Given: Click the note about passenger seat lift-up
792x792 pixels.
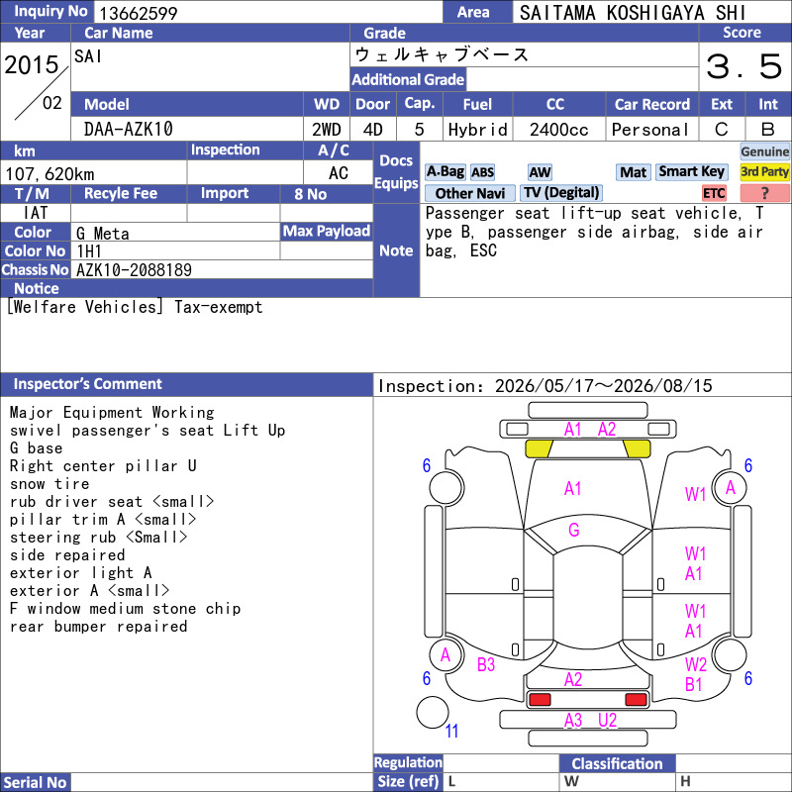Looking at the screenshot, I should click(x=594, y=232).
